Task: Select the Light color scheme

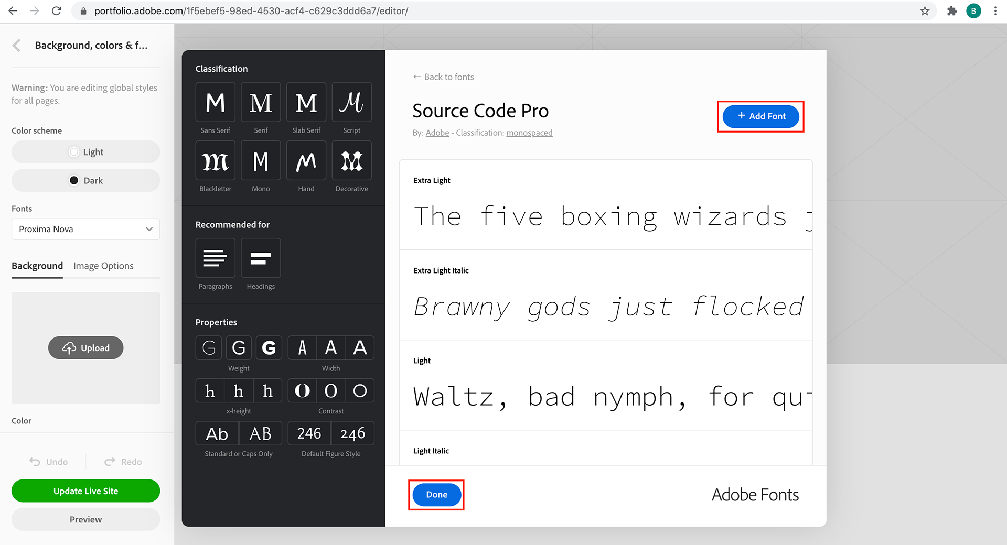Action: tap(85, 152)
